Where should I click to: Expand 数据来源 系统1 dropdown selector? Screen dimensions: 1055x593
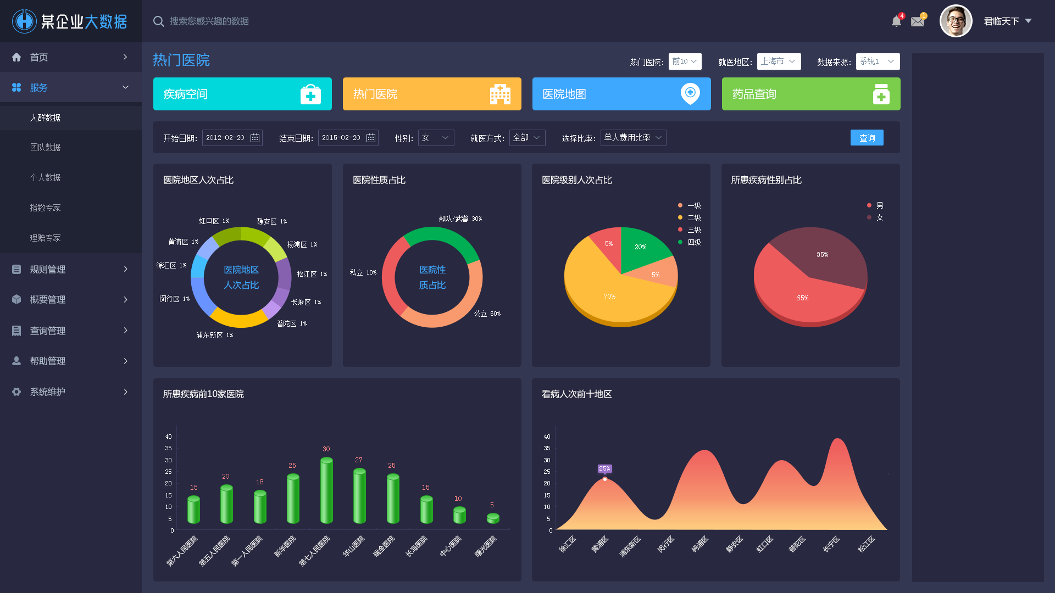(877, 61)
